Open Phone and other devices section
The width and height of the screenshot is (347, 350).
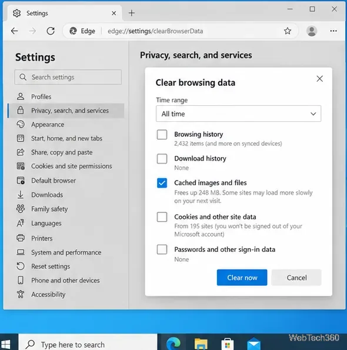click(x=66, y=280)
